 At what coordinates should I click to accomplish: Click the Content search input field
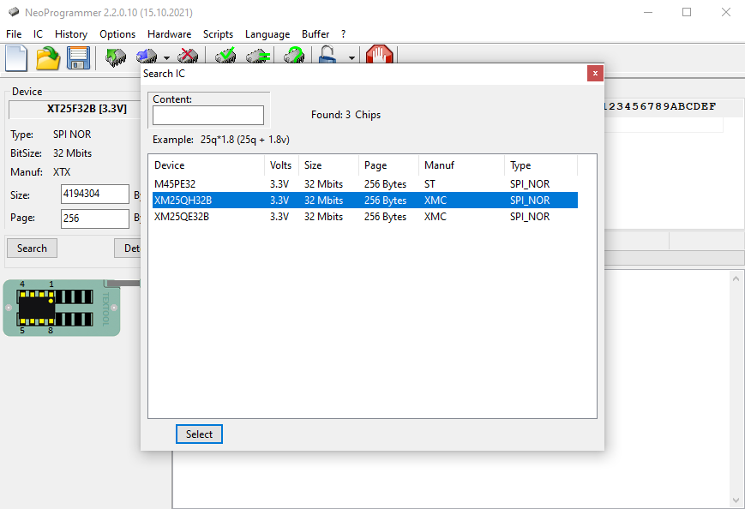(x=208, y=116)
